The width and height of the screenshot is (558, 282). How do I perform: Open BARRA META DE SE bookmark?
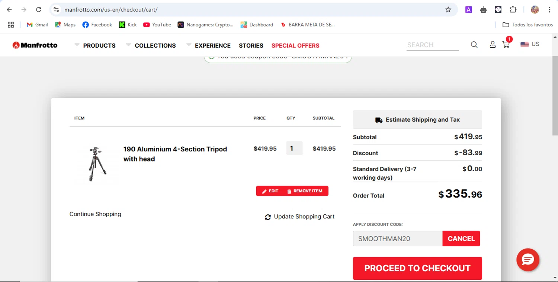308,25
